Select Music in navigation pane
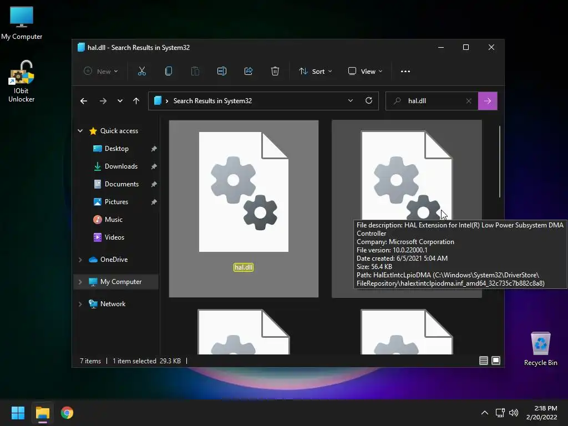The image size is (568, 426). 113,220
